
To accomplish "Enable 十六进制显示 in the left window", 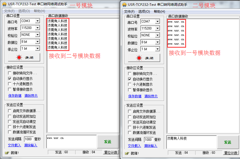I will point(10,84).
